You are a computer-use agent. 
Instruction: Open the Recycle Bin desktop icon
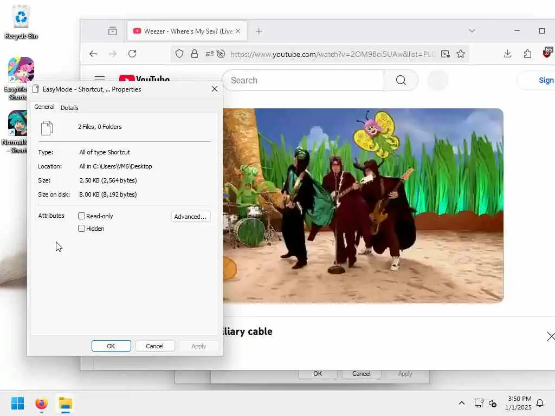point(21,22)
